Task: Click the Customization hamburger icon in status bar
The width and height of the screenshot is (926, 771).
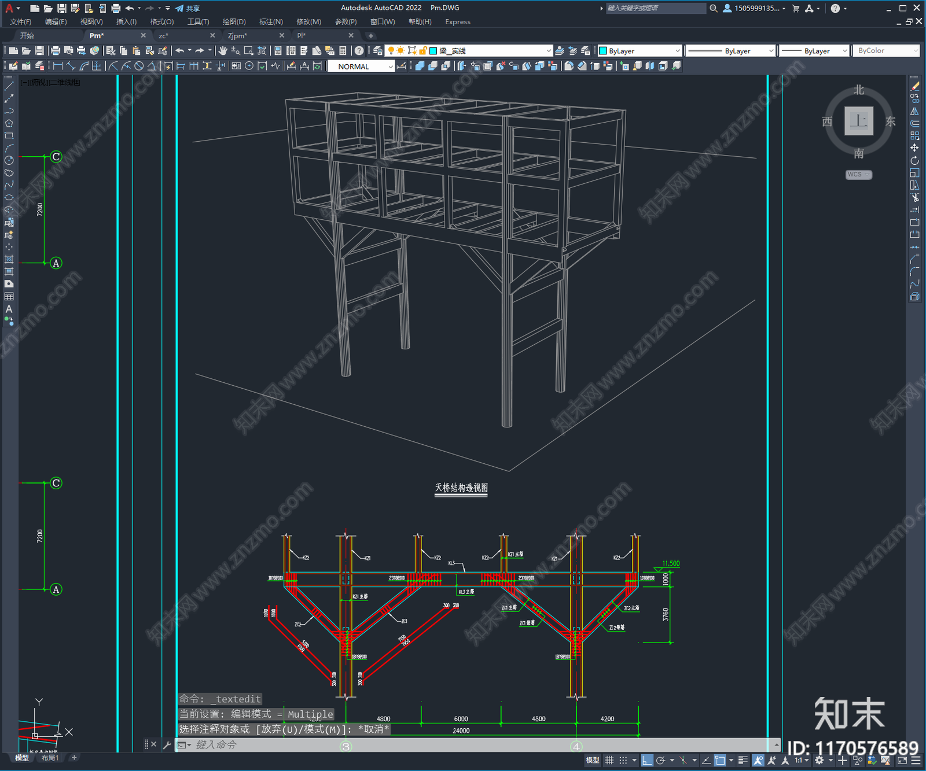Action: pyautogui.click(x=915, y=761)
